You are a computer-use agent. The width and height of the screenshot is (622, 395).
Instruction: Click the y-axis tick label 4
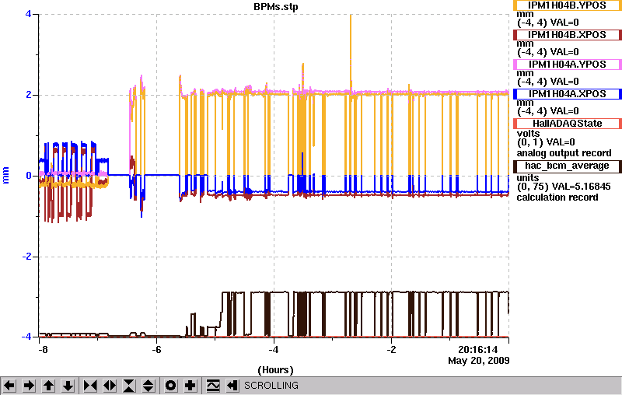(28, 14)
